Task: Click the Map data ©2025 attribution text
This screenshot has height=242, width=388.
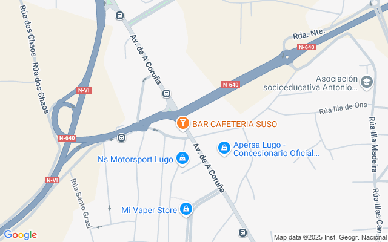Action: point(330,238)
